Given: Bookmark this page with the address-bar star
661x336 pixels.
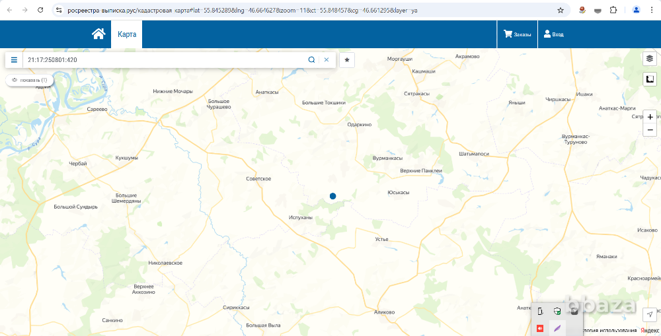Looking at the screenshot, I should pyautogui.click(x=561, y=11).
